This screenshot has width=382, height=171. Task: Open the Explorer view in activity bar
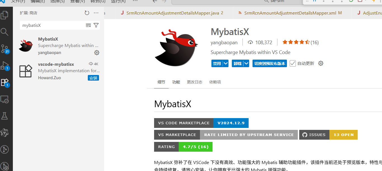pos(5,15)
